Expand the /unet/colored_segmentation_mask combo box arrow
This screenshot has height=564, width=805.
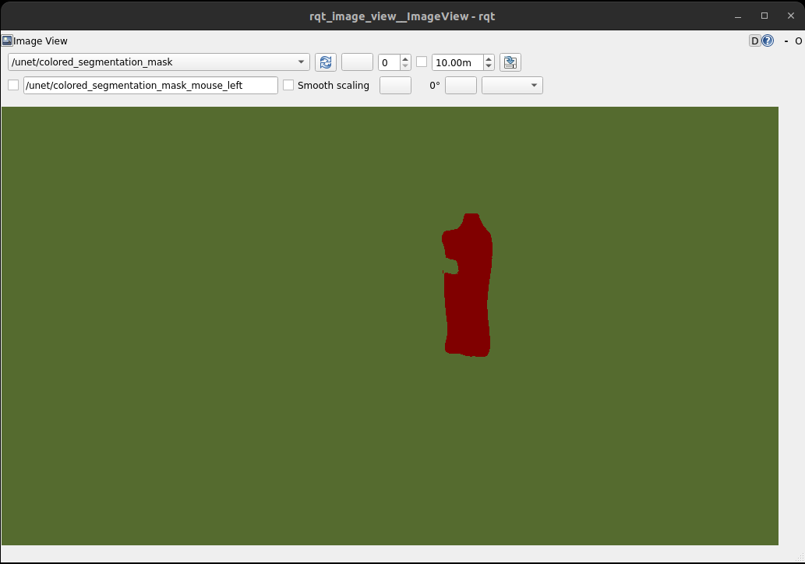[301, 62]
